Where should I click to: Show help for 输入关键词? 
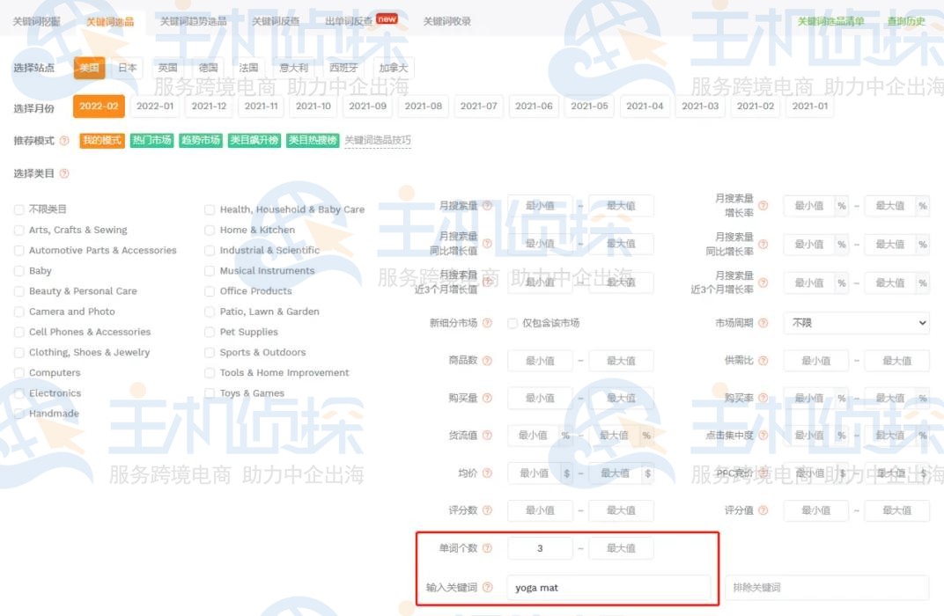click(488, 587)
